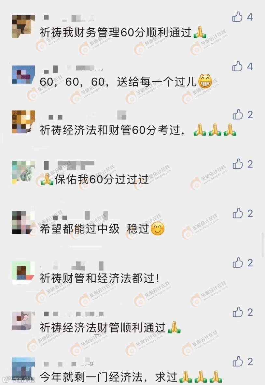Like the comment 保佑我60分过过过
This screenshot has width=265, height=385.
pos(238,164)
